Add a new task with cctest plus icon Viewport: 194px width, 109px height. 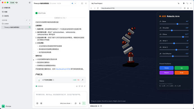[30, 24]
